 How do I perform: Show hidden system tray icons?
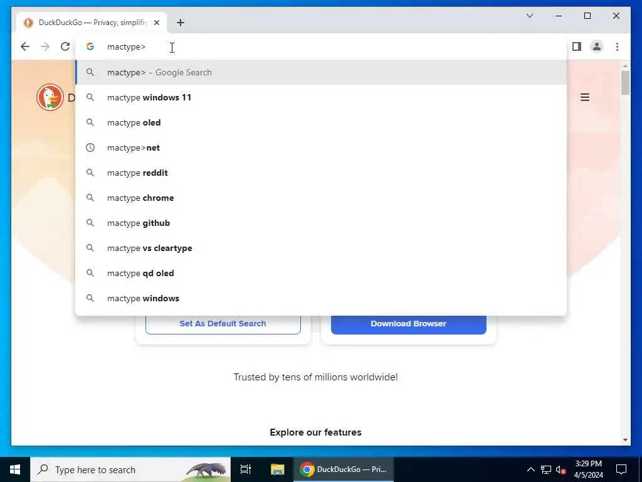(530, 469)
